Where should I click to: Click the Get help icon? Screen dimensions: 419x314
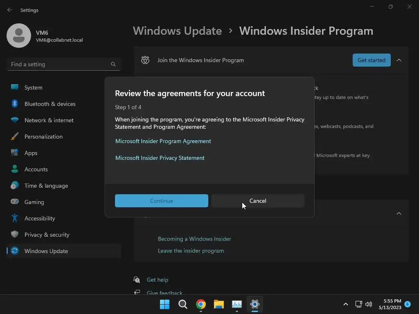pos(137,280)
